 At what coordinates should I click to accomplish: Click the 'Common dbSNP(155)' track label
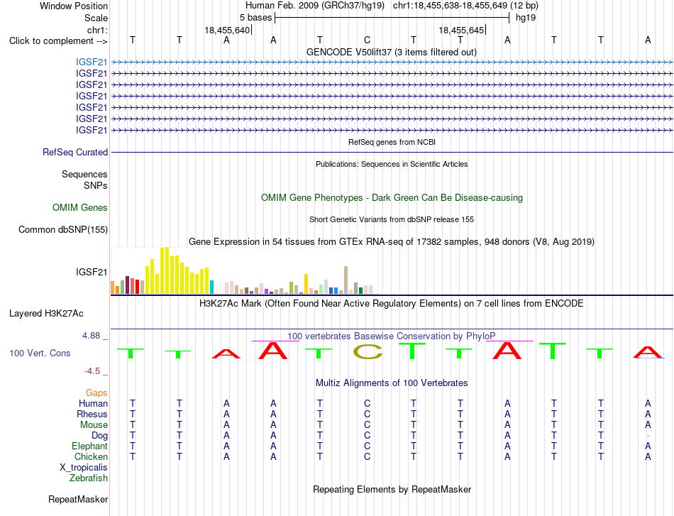coord(63,230)
